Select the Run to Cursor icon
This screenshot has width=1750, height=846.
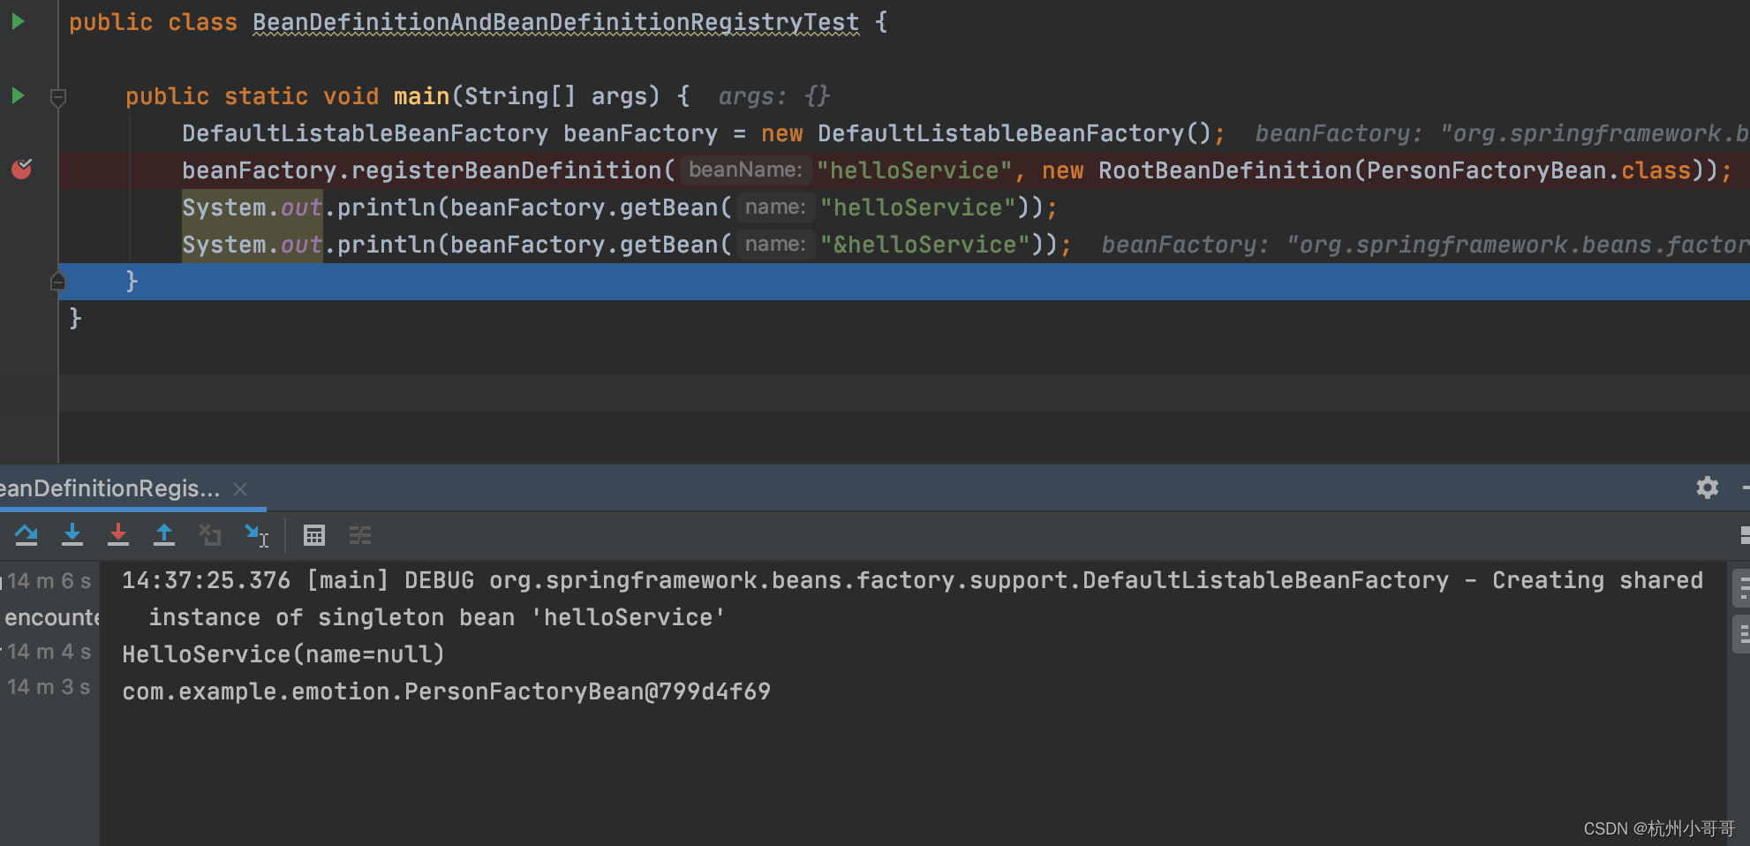point(256,534)
